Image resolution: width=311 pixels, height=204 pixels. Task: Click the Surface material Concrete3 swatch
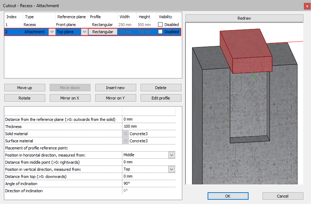(126, 141)
